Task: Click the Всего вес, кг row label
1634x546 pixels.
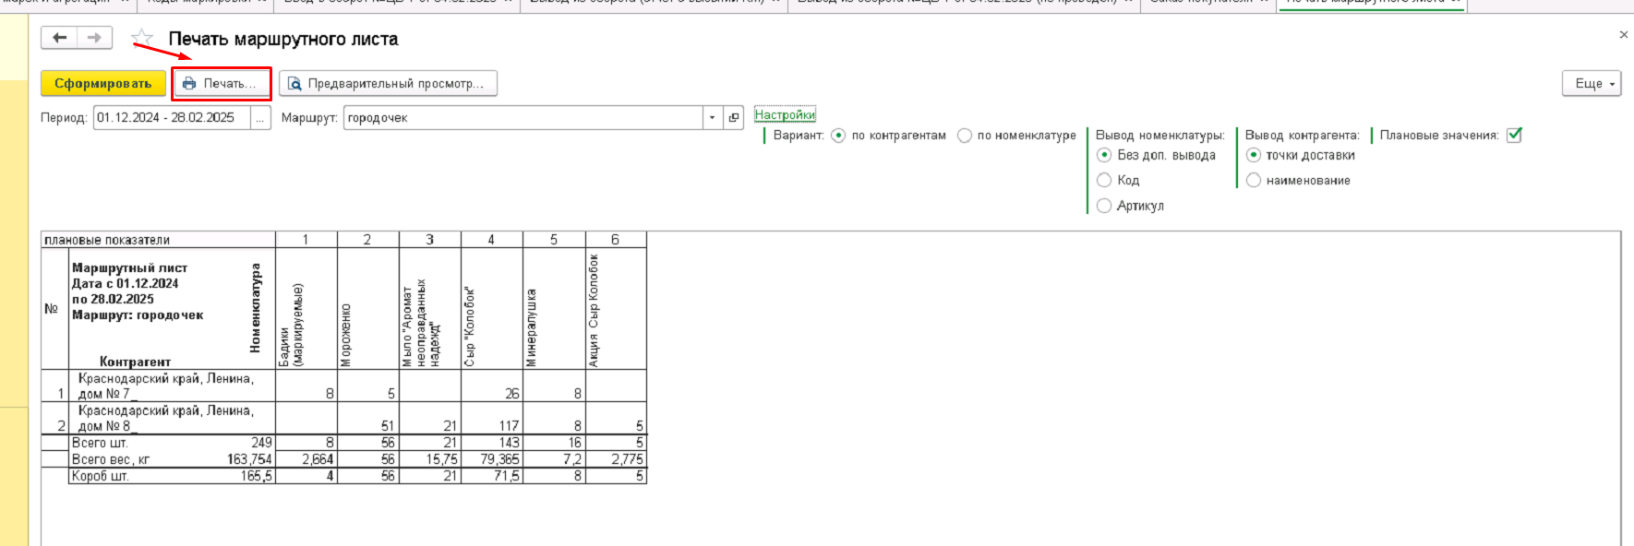Action: click(111, 459)
